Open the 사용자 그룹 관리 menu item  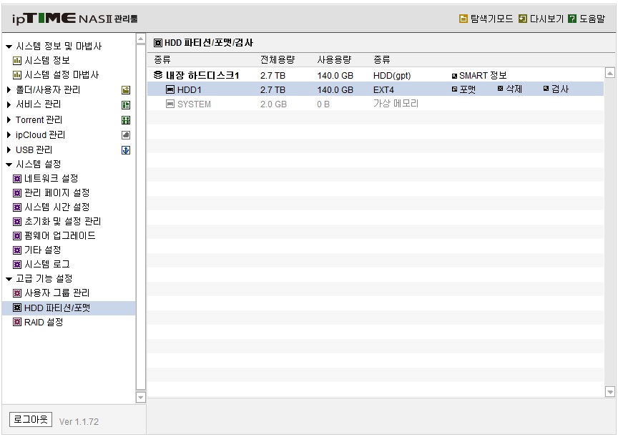(x=57, y=293)
